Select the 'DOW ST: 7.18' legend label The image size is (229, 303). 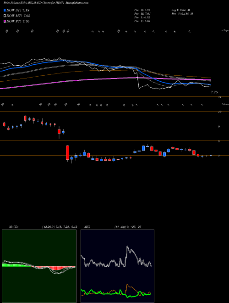[x=18, y=10]
